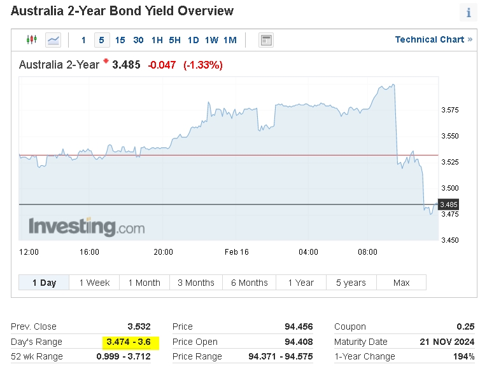Switch the interval to 30 minutes

pyautogui.click(x=138, y=40)
